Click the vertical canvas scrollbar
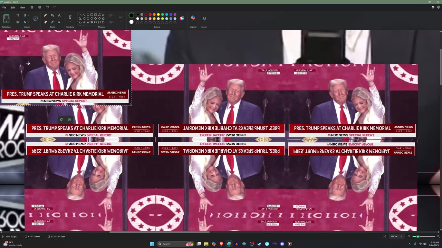The height and width of the screenshot is (248, 442). [x=441, y=67]
